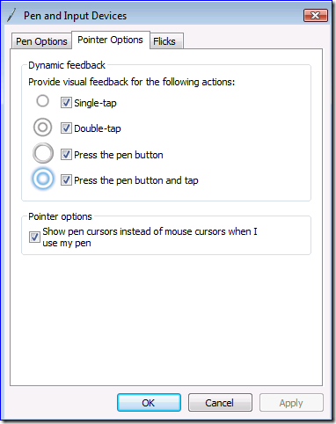The height and width of the screenshot is (424, 336).
Task: Click the Single-tap feedback circle icon
Action: 42,101
